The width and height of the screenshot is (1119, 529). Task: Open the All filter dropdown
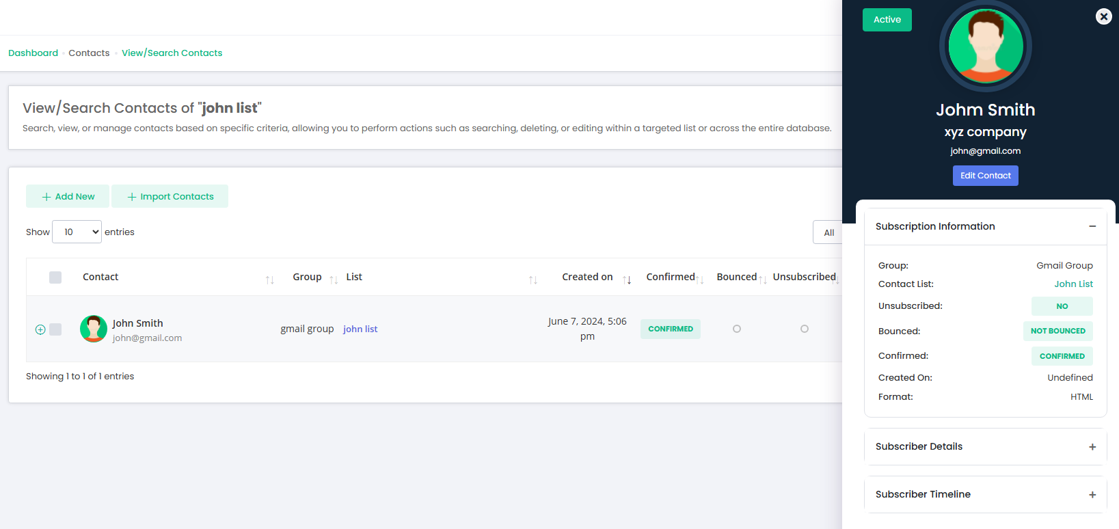pyautogui.click(x=828, y=232)
